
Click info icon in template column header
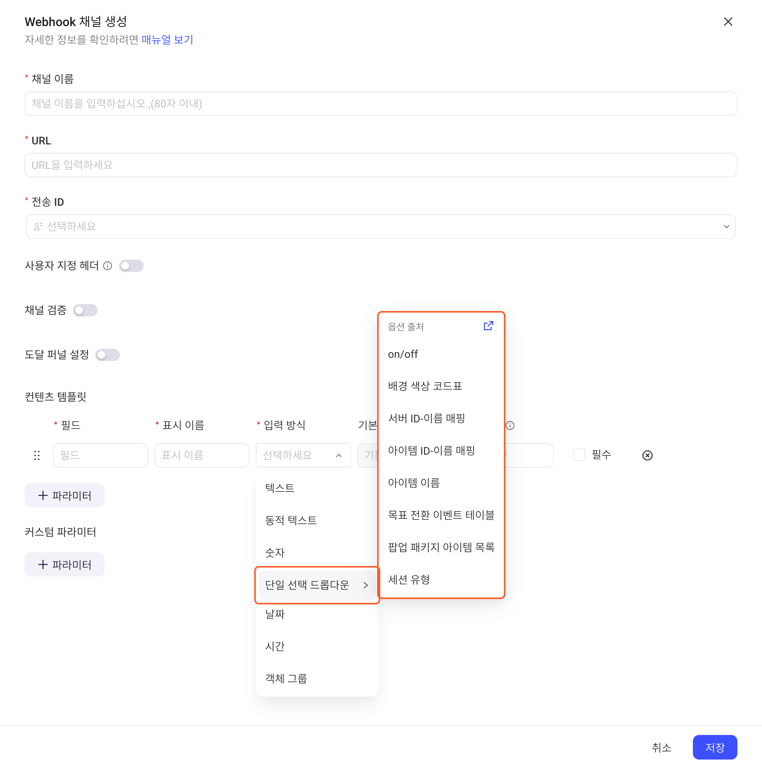click(x=510, y=425)
